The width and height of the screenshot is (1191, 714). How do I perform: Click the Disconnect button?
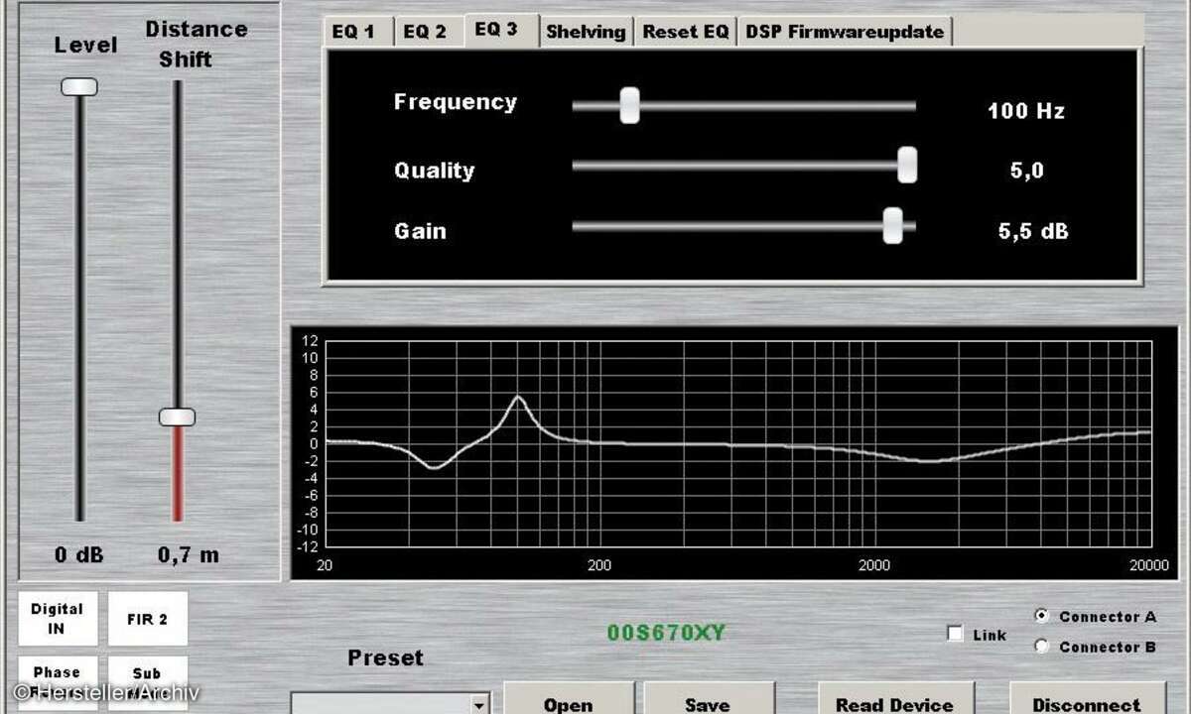click(1086, 699)
